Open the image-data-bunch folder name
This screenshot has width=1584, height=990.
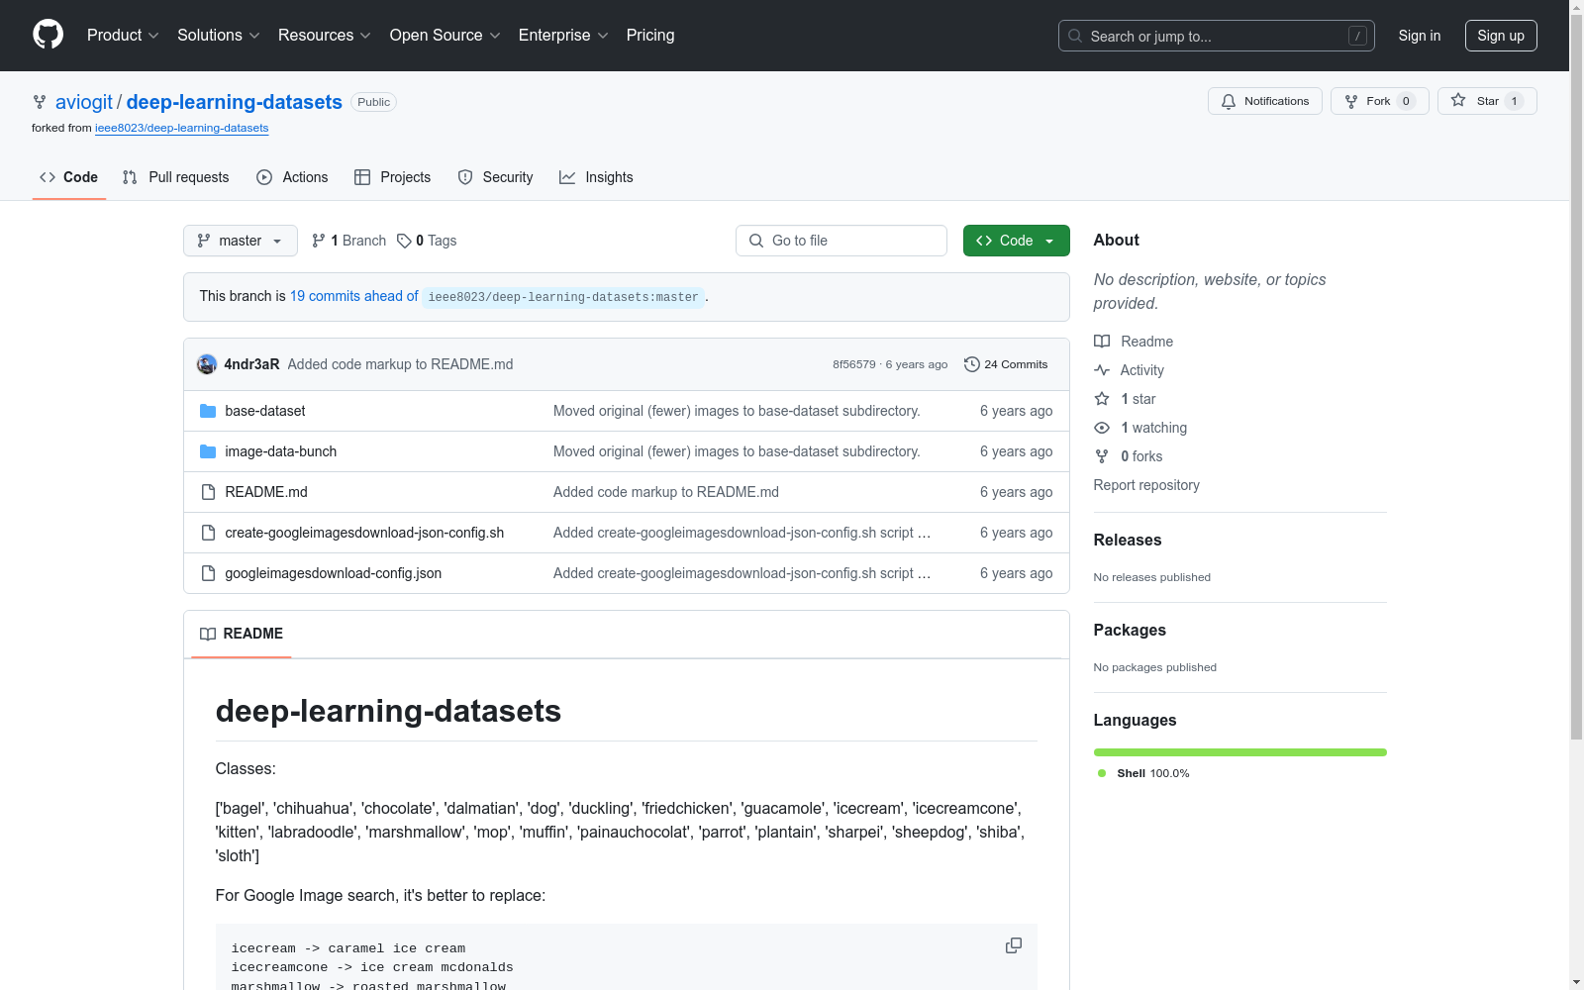(x=281, y=451)
